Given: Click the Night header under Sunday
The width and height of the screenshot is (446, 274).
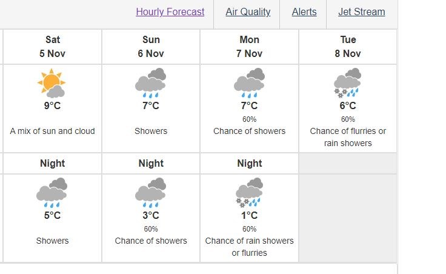Looking at the screenshot, I should click(151, 163).
